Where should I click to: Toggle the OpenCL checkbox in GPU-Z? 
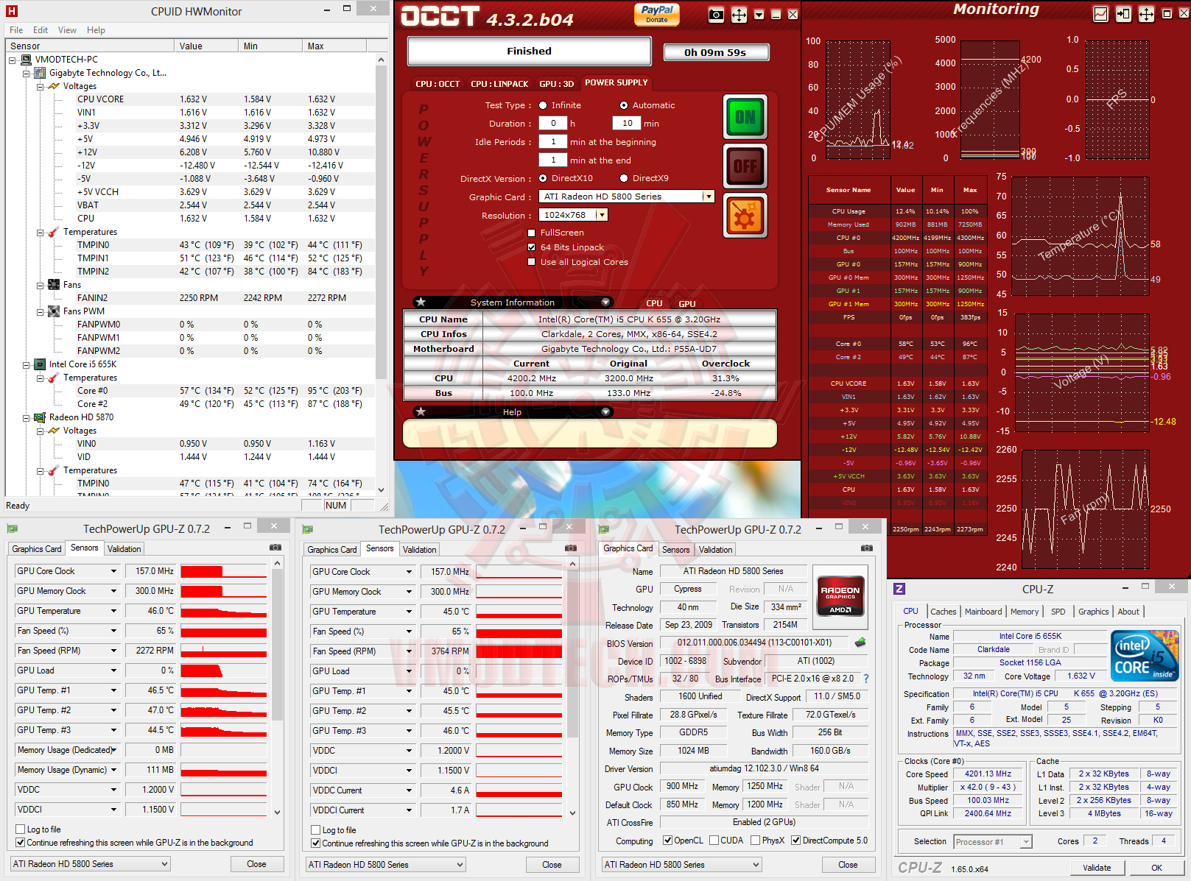pyautogui.click(x=667, y=841)
